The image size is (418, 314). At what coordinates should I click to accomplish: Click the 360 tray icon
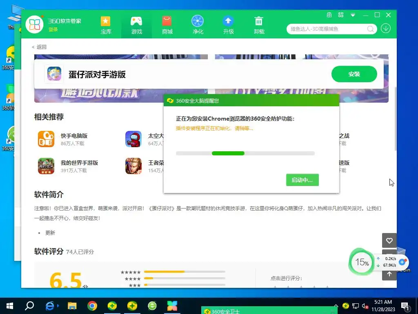tap(346, 306)
